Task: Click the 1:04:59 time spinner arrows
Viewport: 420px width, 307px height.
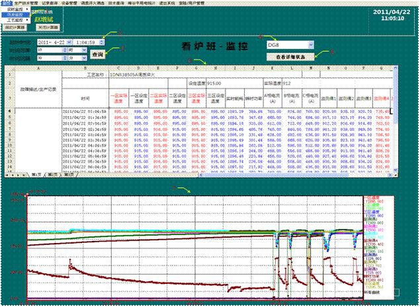Action: point(102,42)
